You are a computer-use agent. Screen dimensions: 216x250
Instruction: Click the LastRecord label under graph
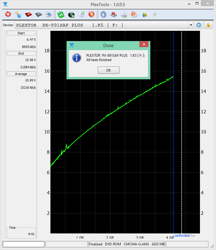coord(181,235)
